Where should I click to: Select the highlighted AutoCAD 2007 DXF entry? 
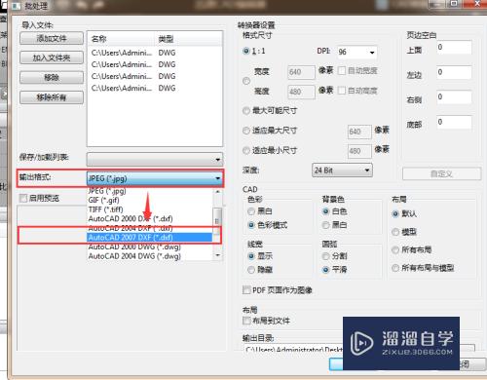149,238
